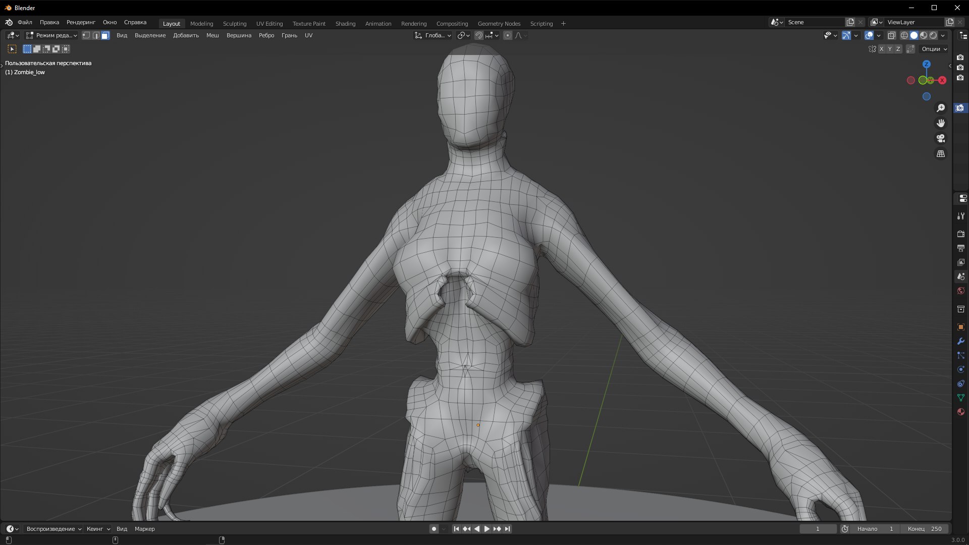Image resolution: width=969 pixels, height=545 pixels.
Task: Activate the Select Box tool icon
Action: (x=12, y=49)
